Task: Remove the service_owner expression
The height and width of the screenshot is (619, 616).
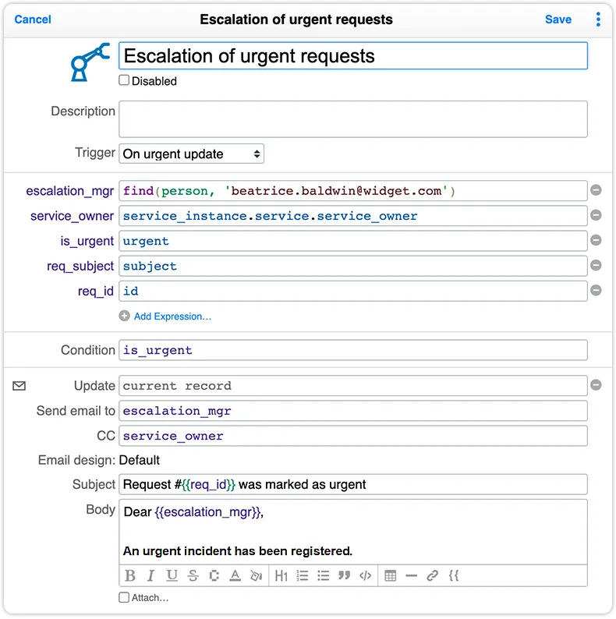Action: click(596, 215)
